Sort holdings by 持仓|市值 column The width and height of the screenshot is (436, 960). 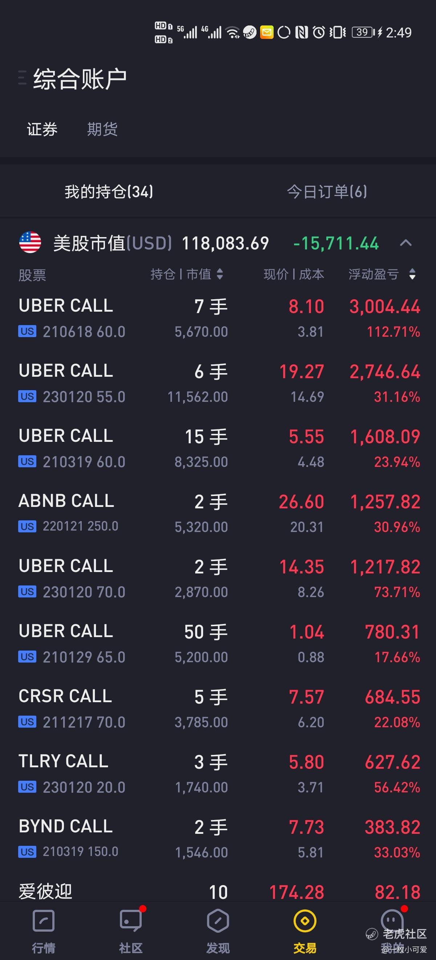186,274
